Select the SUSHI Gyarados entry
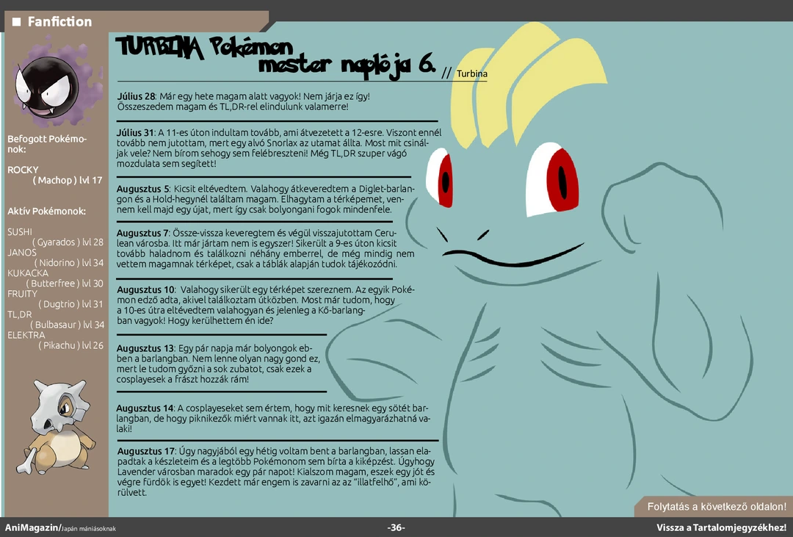 tap(55, 237)
